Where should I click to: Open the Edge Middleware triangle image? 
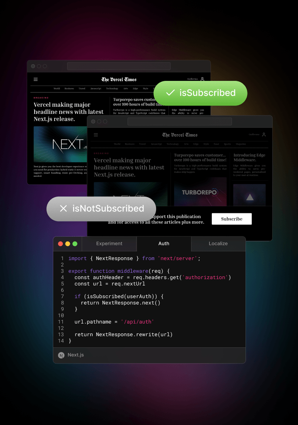coord(250,195)
